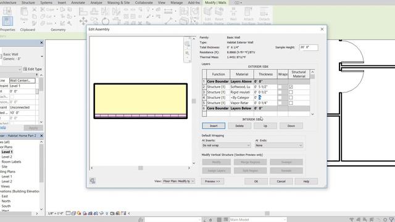Click the Reset Profile icon
Screen dimensions: 395x222
pyautogui.click(x=219, y=12)
